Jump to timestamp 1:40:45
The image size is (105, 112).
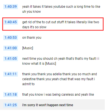[x=11, y=22]
